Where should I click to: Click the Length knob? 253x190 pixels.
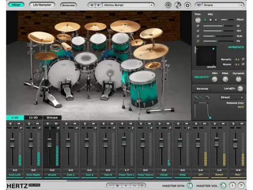(240, 89)
